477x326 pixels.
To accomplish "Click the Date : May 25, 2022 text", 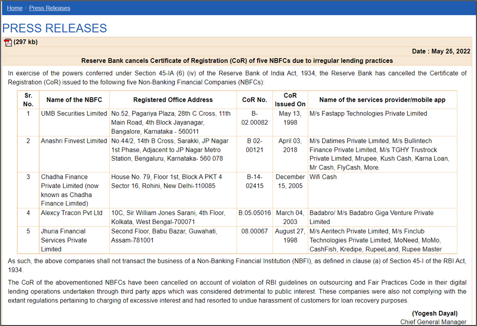I will pyautogui.click(x=441, y=51).
